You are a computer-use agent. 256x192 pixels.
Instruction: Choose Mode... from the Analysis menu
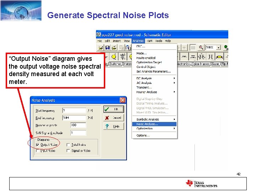pos(154,53)
